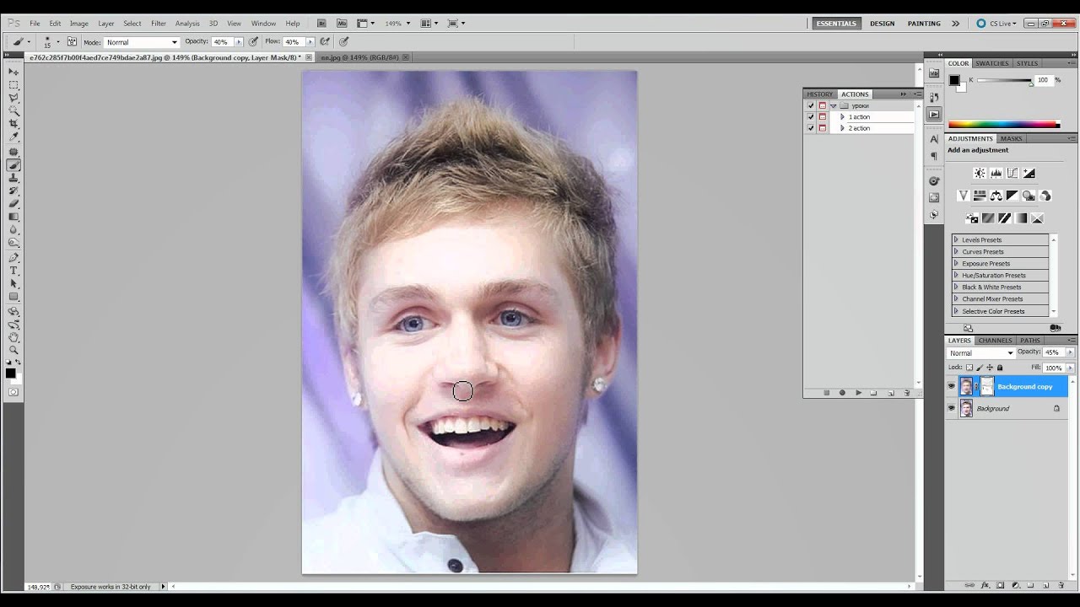Select the Blur tool
Viewport: 1080px width, 607px height.
(13, 229)
